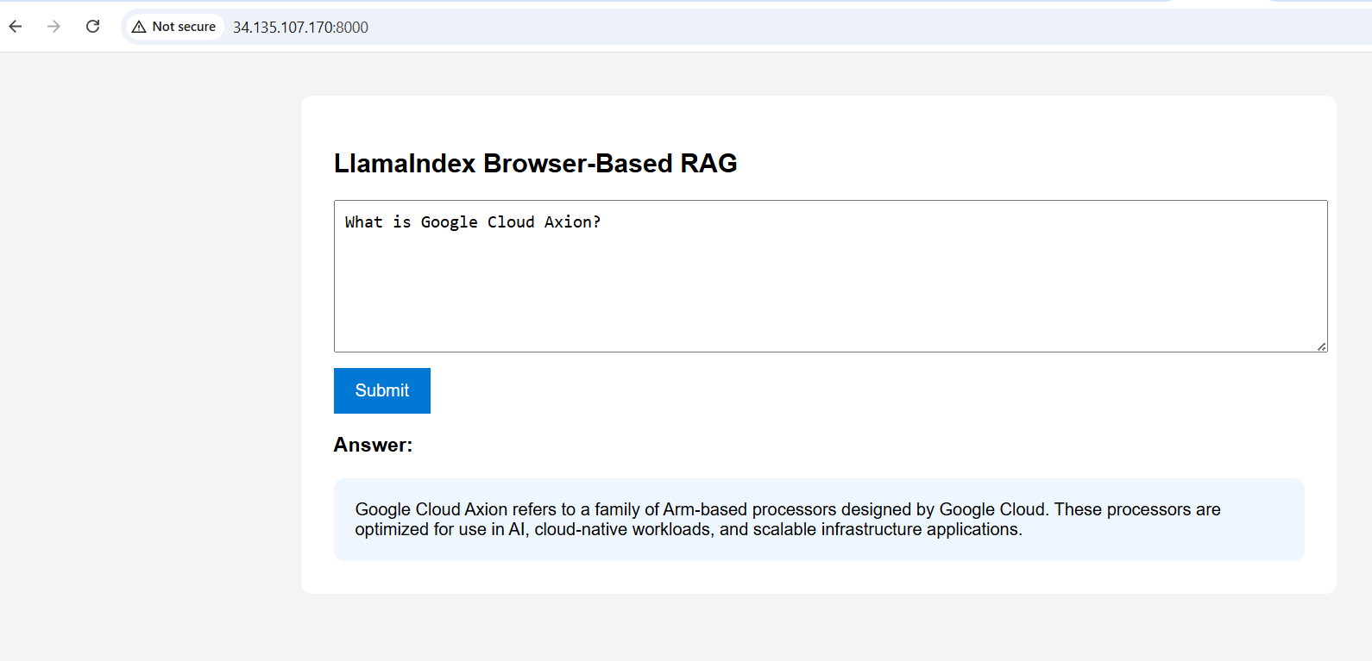Viewport: 1372px width, 661px height.
Task: Click the textarea resize handle corner
Action: (1321, 346)
